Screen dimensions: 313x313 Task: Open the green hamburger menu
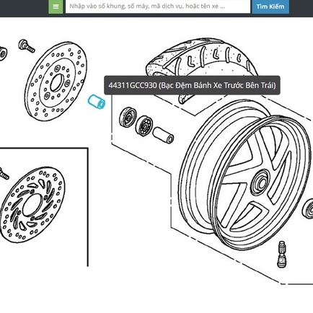pyautogui.click(x=56, y=6)
